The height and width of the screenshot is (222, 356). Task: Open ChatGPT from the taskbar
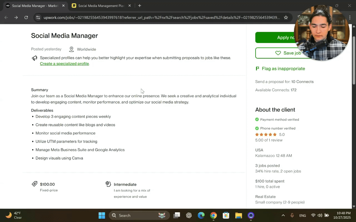tap(189, 215)
